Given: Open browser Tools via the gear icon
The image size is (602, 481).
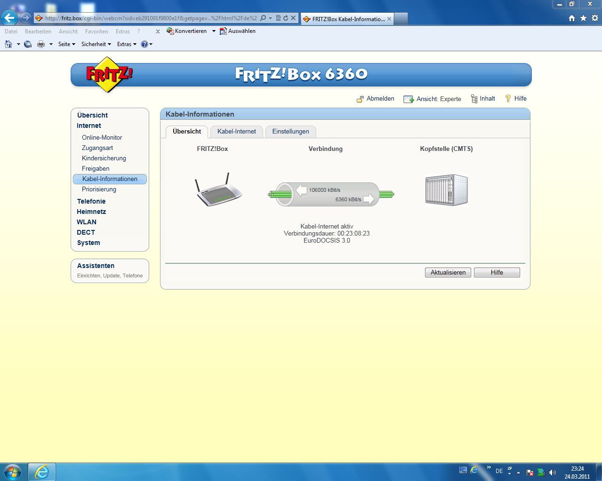Looking at the screenshot, I should click(x=595, y=18).
